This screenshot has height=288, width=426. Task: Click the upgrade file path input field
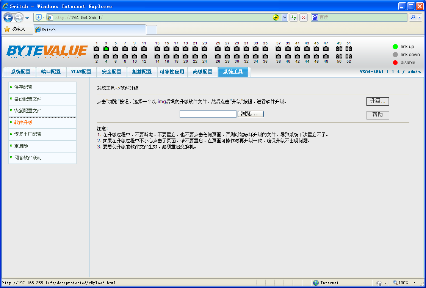coord(208,114)
